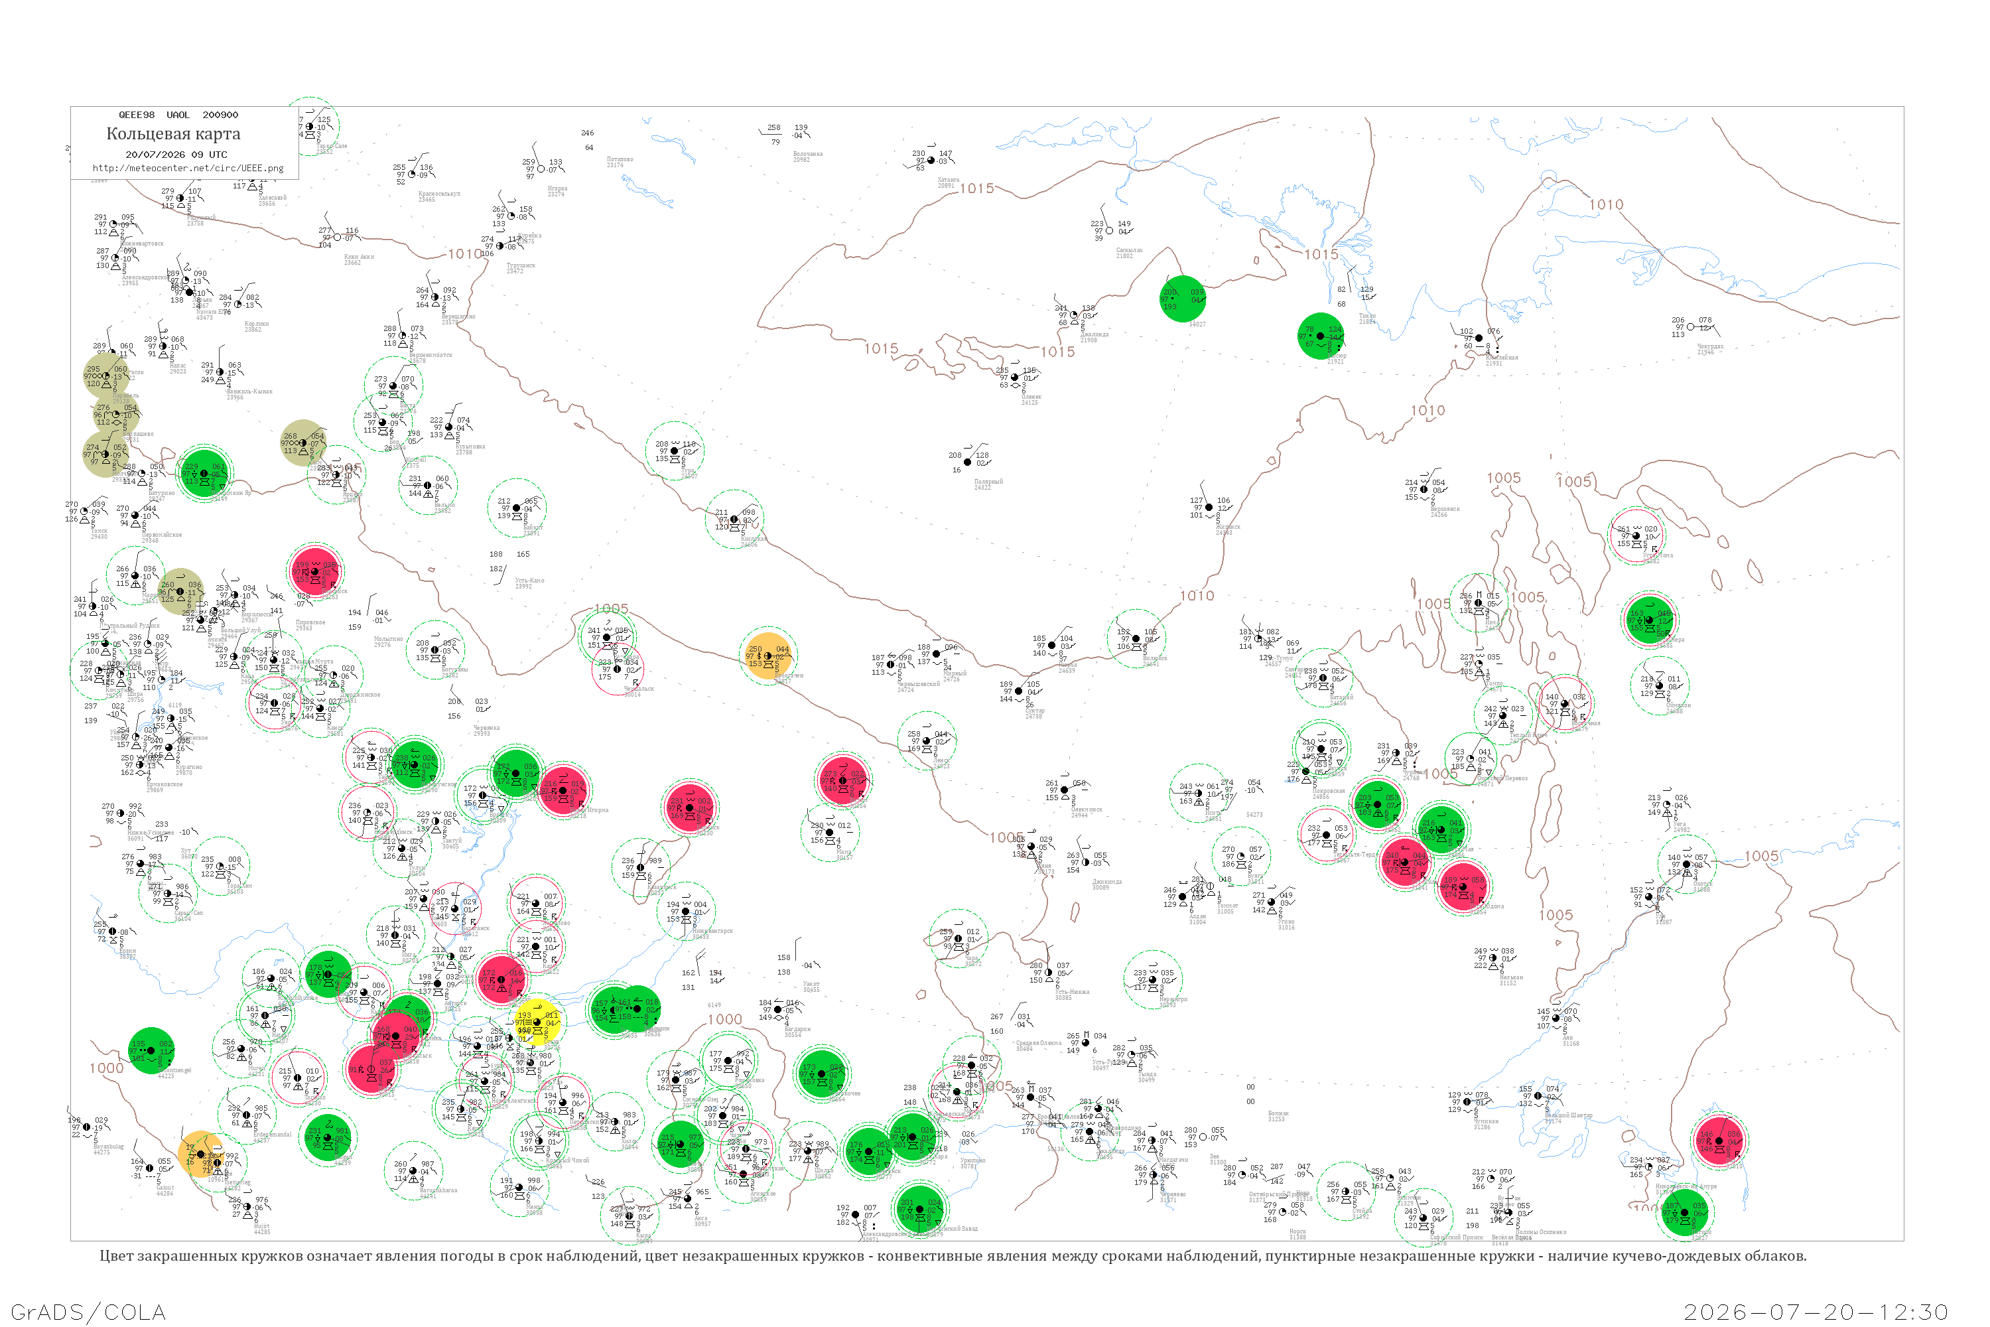Viewport: 1990px width, 1327px height.
Task: Click the 'Саскылах' station name
Action: pyautogui.click(x=1130, y=251)
